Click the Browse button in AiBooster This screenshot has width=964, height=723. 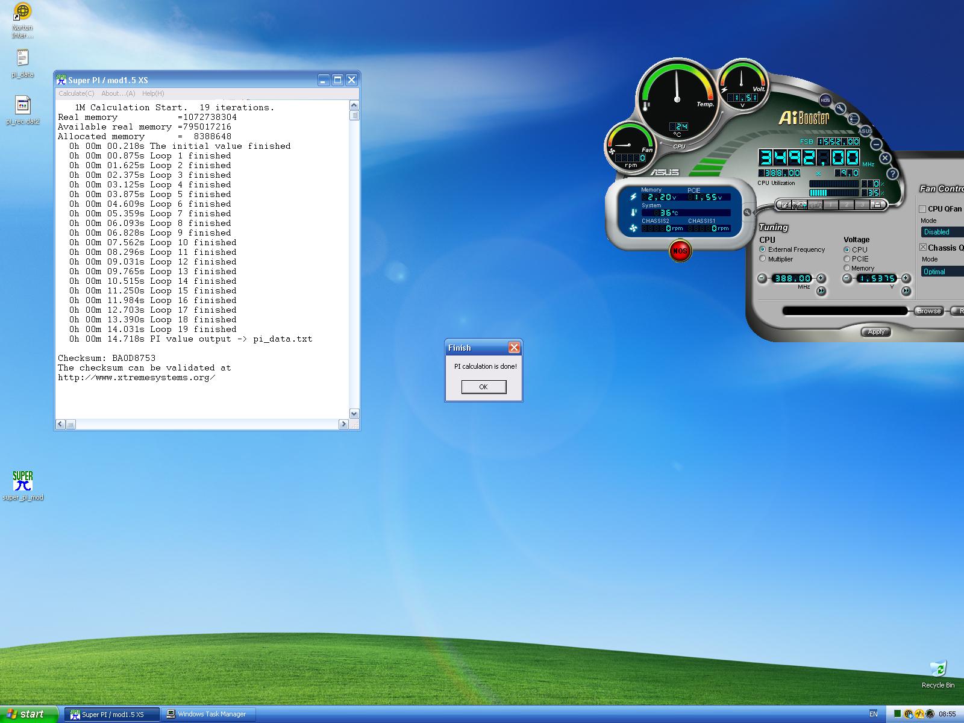tap(928, 311)
